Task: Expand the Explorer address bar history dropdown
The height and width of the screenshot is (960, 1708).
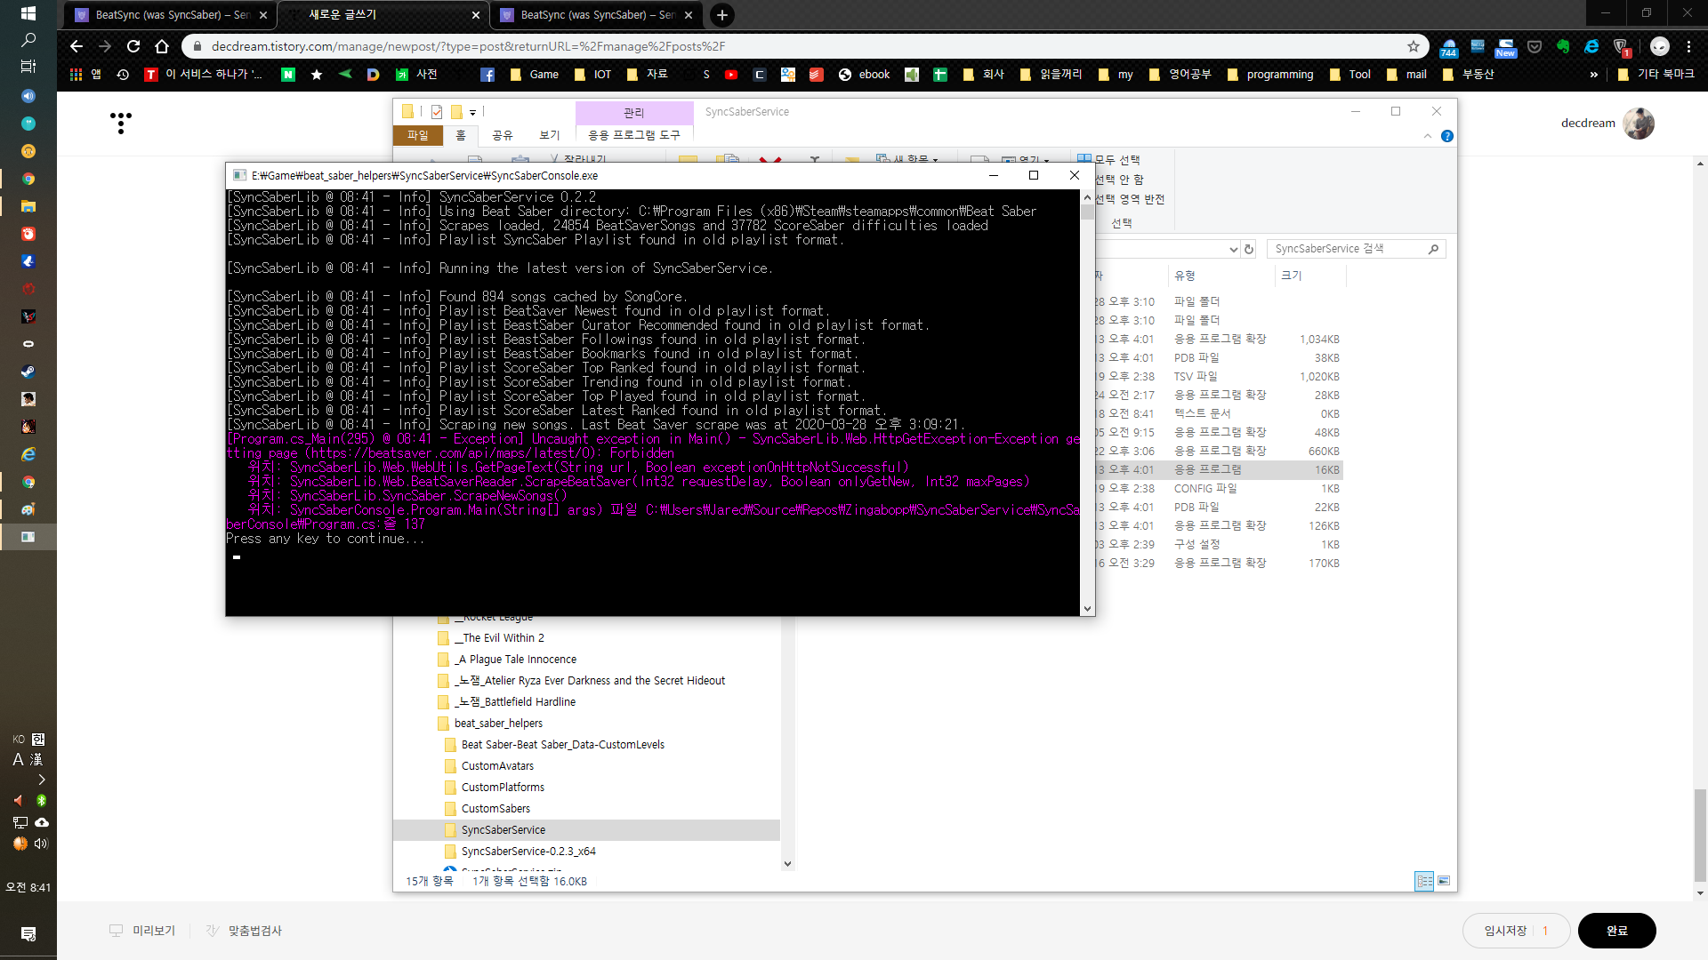Action: (x=1233, y=250)
